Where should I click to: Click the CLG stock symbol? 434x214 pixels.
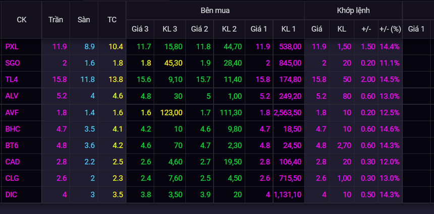coord(12,178)
